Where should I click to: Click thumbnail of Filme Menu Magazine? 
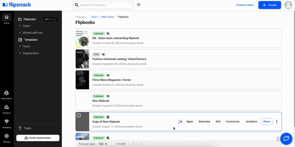pyautogui.click(x=82, y=80)
